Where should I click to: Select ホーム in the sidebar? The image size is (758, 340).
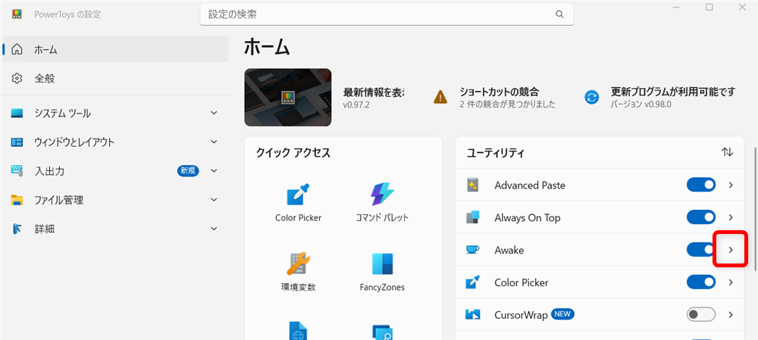[x=115, y=49]
